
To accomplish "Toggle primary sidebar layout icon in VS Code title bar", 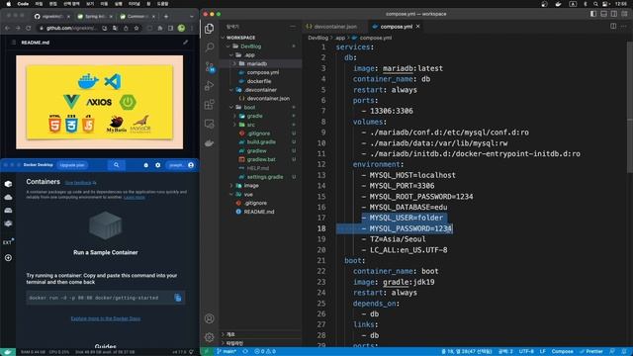I will [593, 14].
